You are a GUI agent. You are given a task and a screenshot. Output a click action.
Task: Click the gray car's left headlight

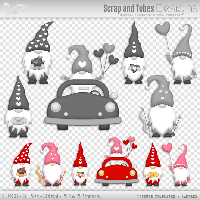(55, 107)
